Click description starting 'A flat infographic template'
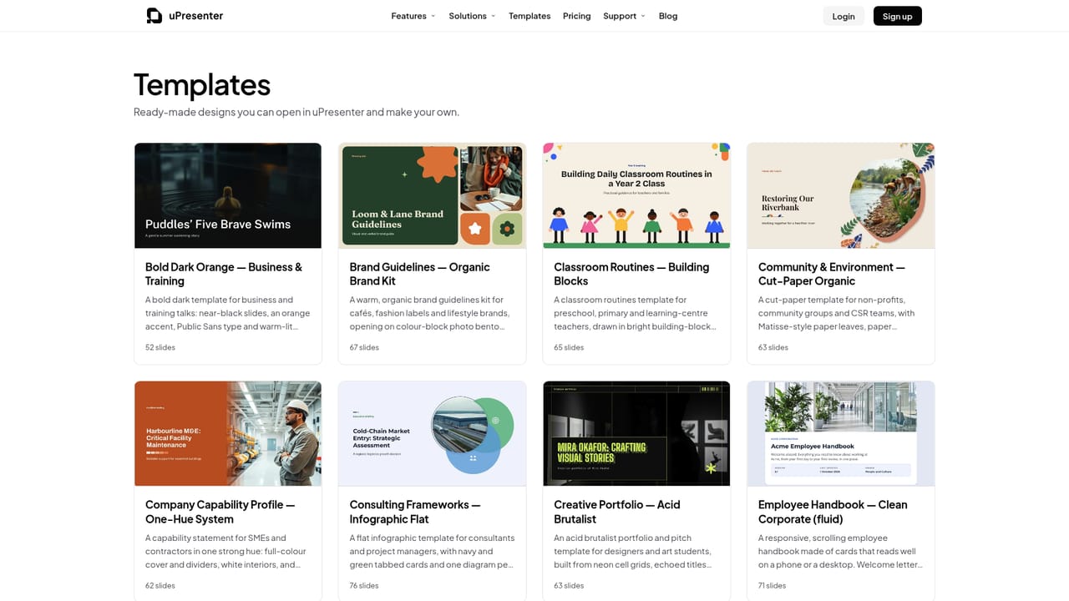 coord(432,551)
